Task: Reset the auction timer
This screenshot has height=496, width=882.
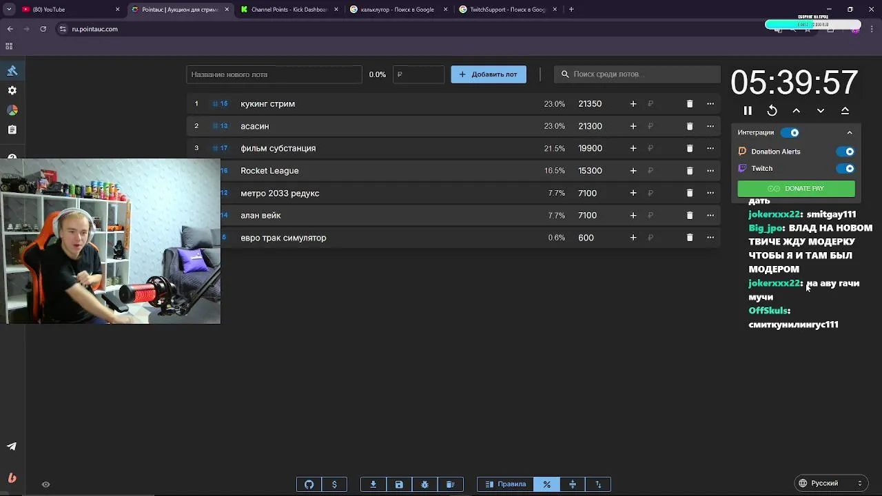Action: tap(772, 111)
